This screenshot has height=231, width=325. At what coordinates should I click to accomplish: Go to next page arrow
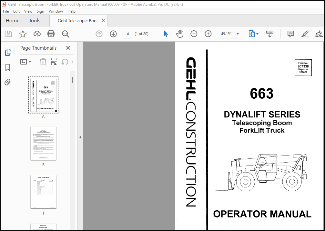tap(113, 34)
